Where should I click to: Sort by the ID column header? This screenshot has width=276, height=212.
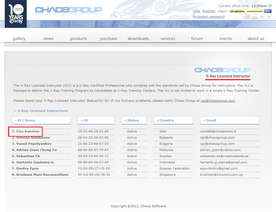click(x=96, y=120)
